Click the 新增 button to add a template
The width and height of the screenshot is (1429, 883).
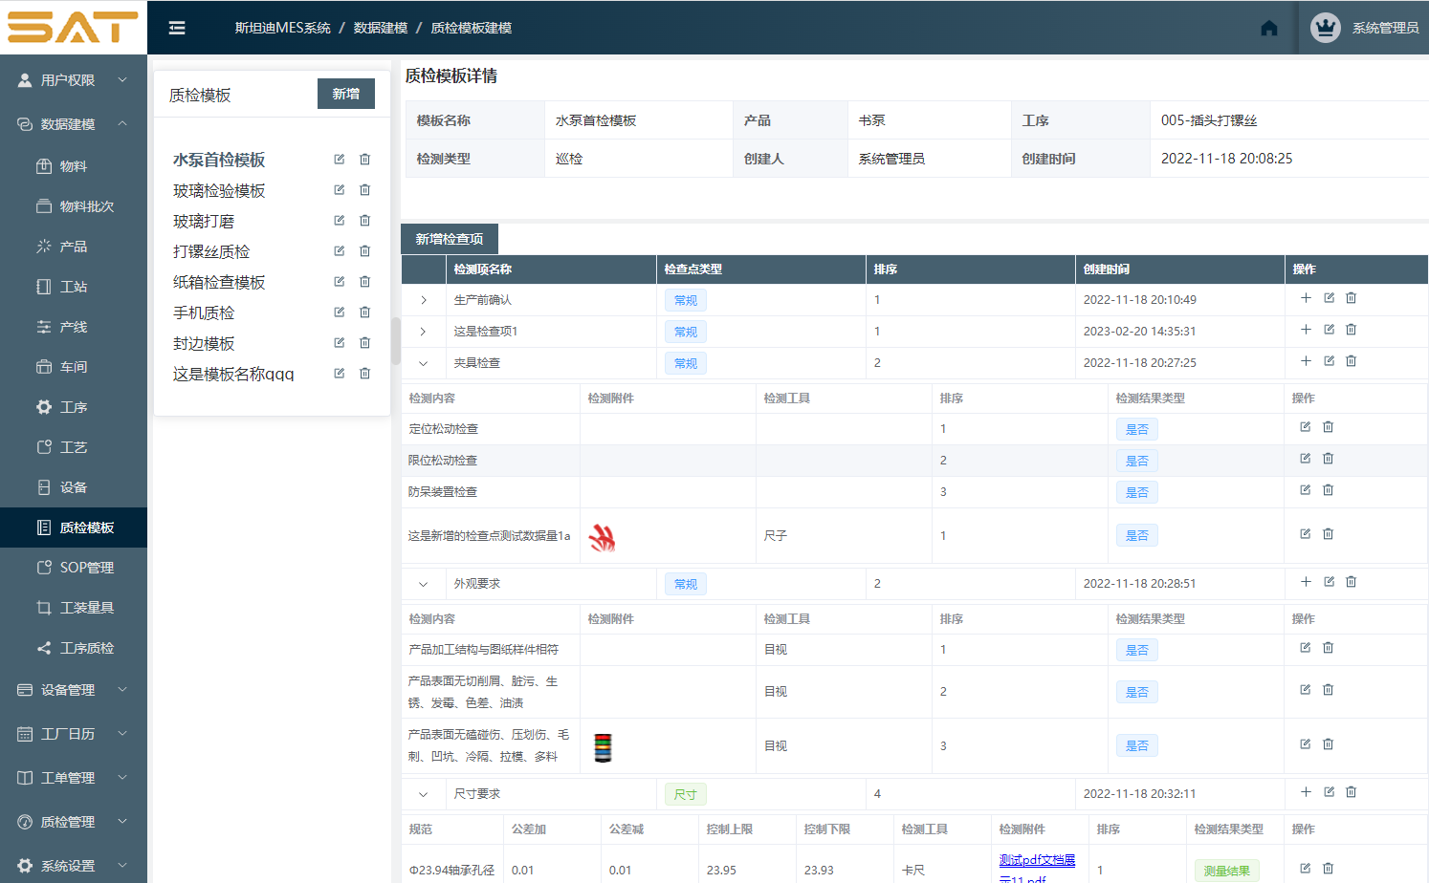click(x=345, y=94)
